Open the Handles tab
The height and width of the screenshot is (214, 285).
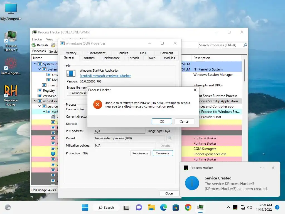click(123, 53)
